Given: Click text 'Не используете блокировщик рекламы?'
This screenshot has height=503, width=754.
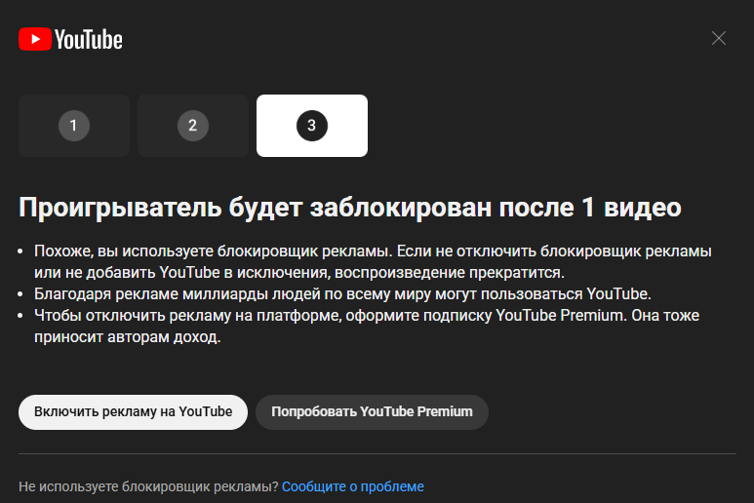Looking at the screenshot, I should (148, 486).
